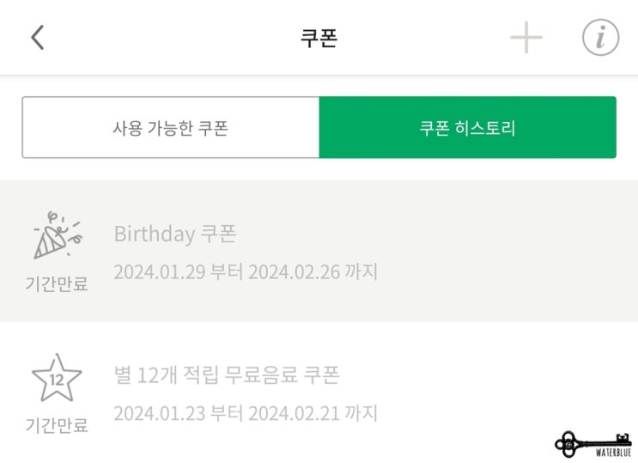Click the 쿠폰 page title
This screenshot has height=463, width=638.
coord(319,38)
